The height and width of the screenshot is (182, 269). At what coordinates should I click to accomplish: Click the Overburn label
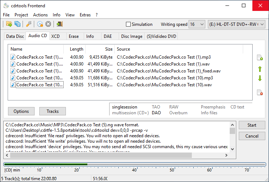pyautogui.click(x=178, y=113)
